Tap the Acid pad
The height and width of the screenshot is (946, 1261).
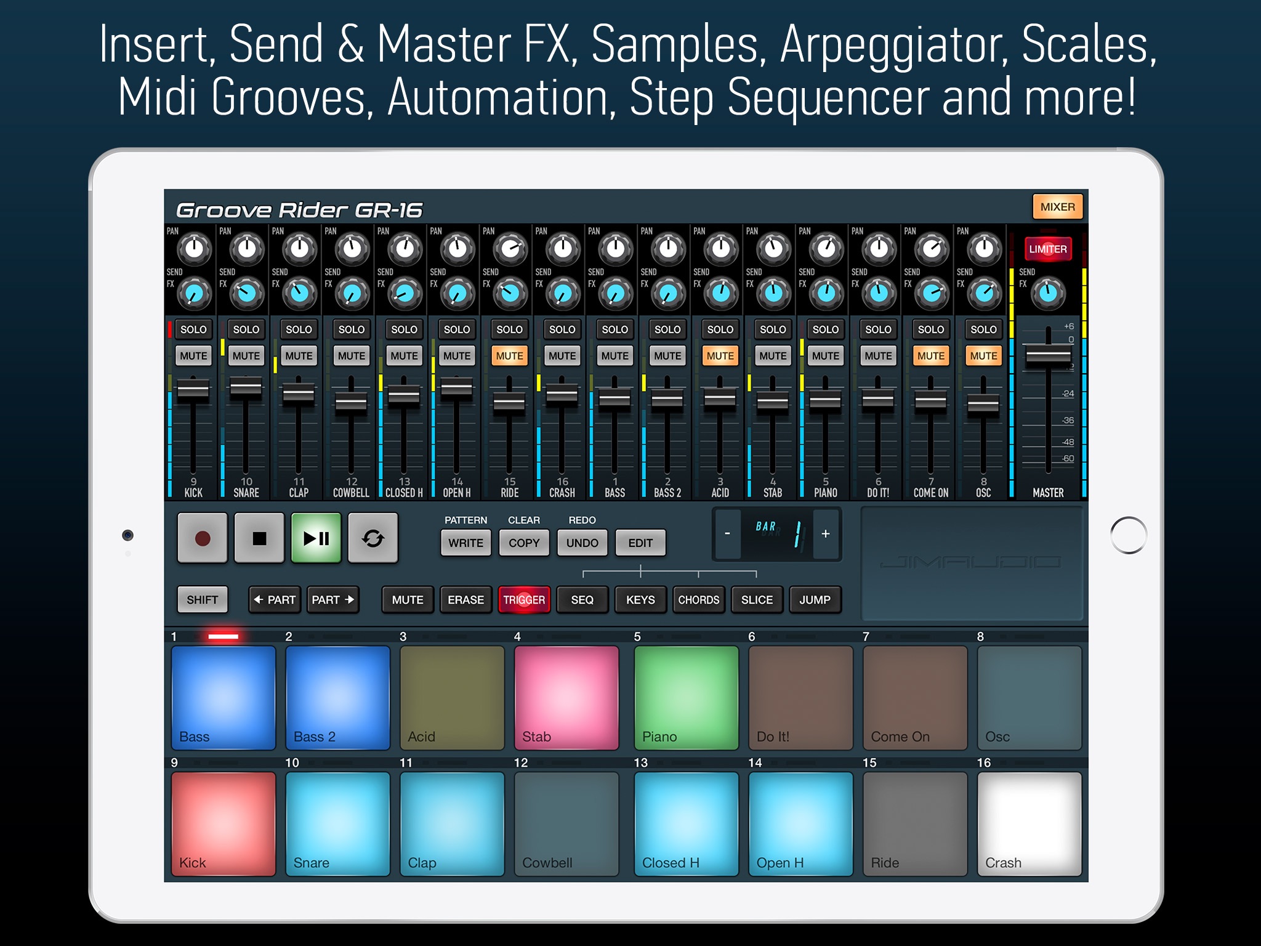click(453, 698)
